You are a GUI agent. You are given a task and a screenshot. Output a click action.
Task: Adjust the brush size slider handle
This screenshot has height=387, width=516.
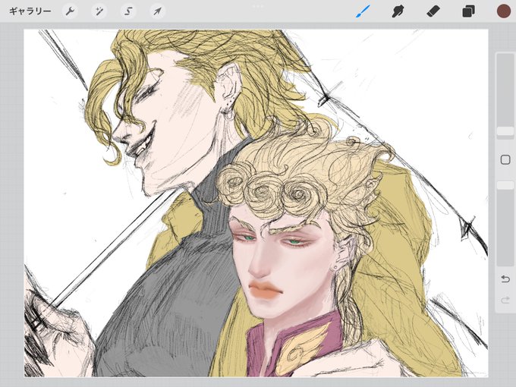505,131
